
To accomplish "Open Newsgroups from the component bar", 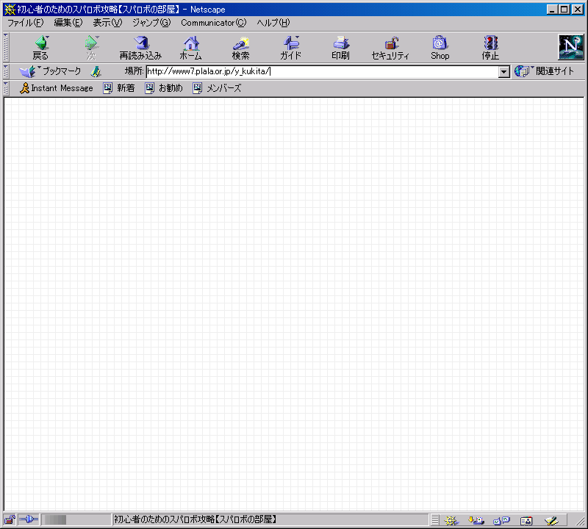I will point(501,520).
